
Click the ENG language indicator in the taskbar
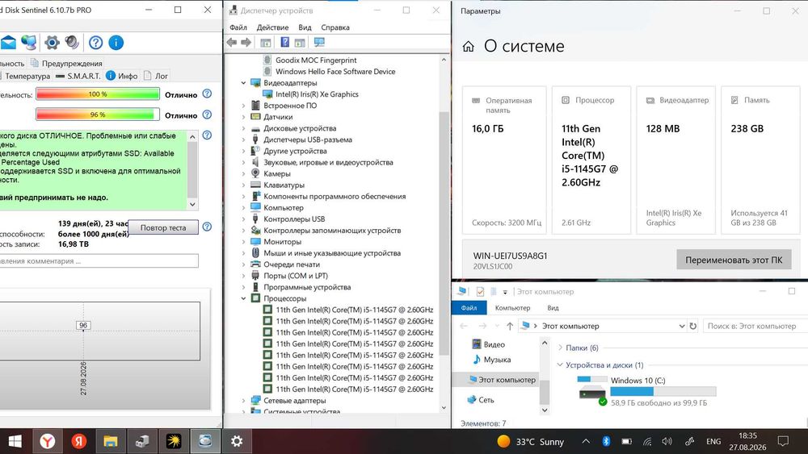point(713,441)
